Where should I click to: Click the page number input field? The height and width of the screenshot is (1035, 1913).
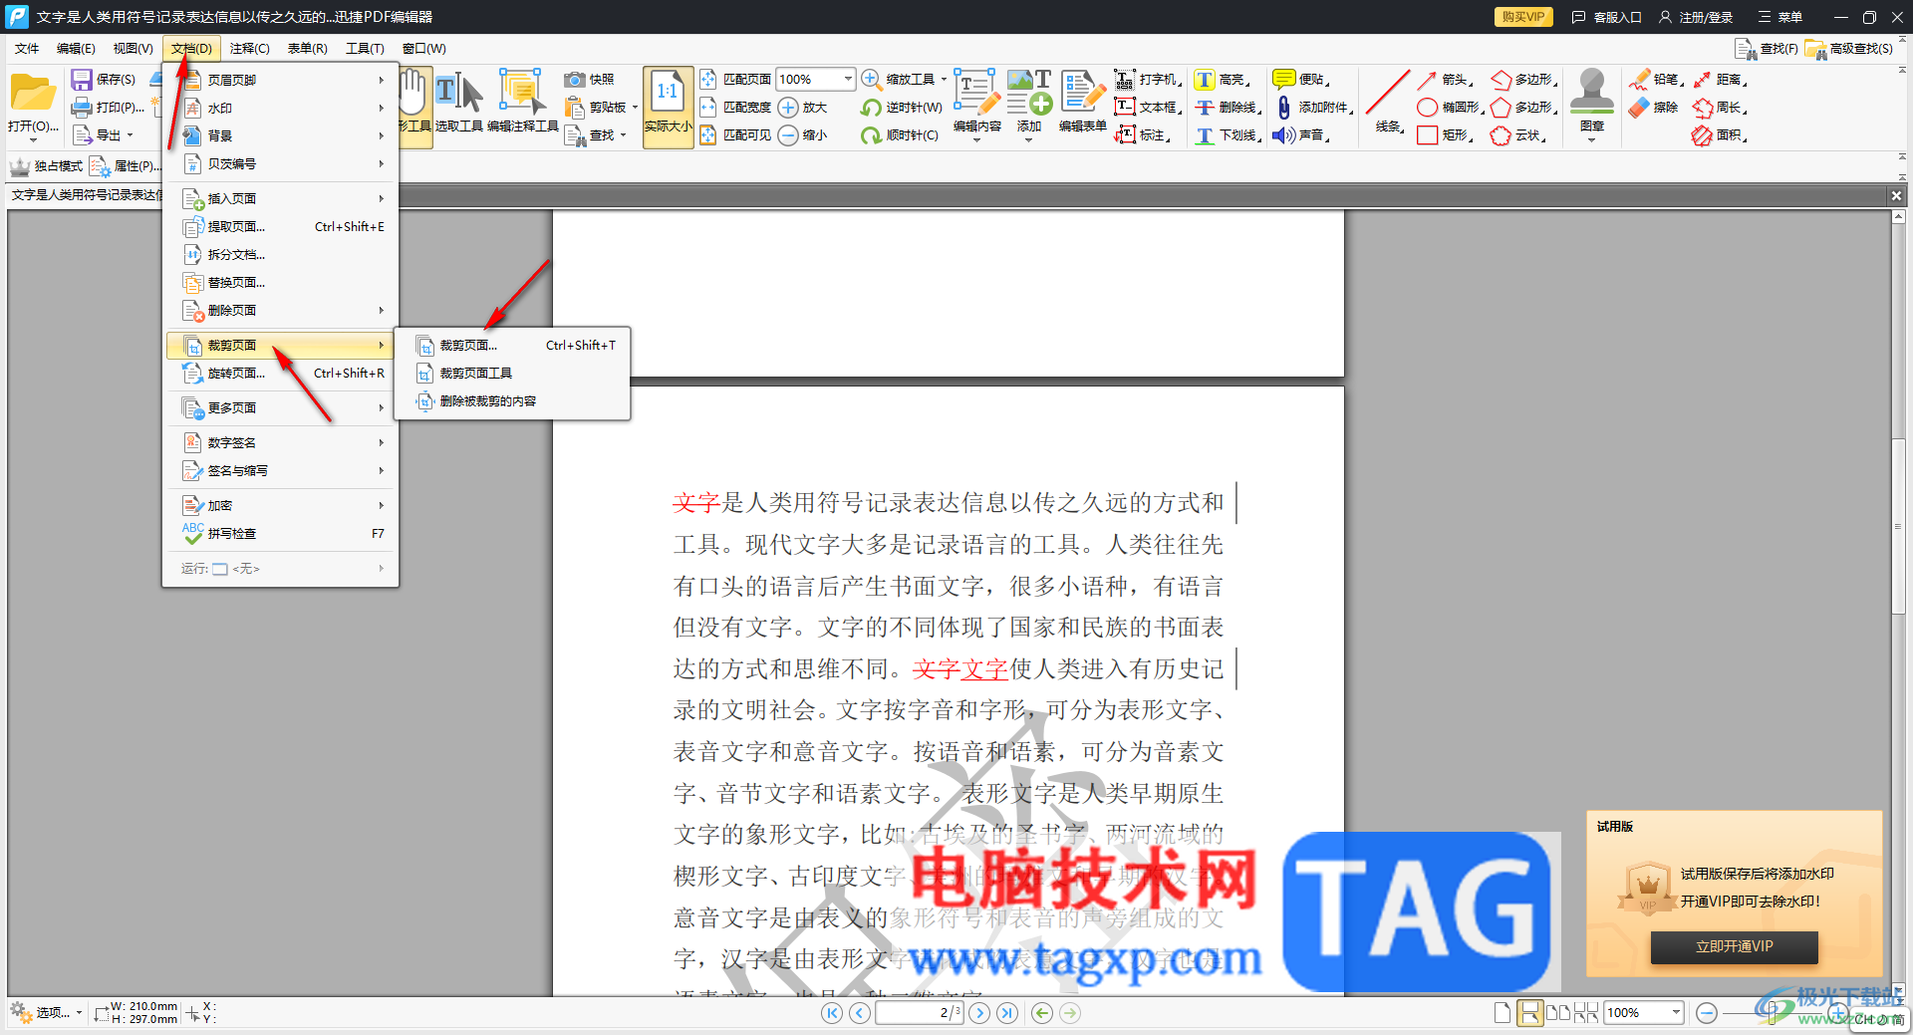coord(919,1013)
